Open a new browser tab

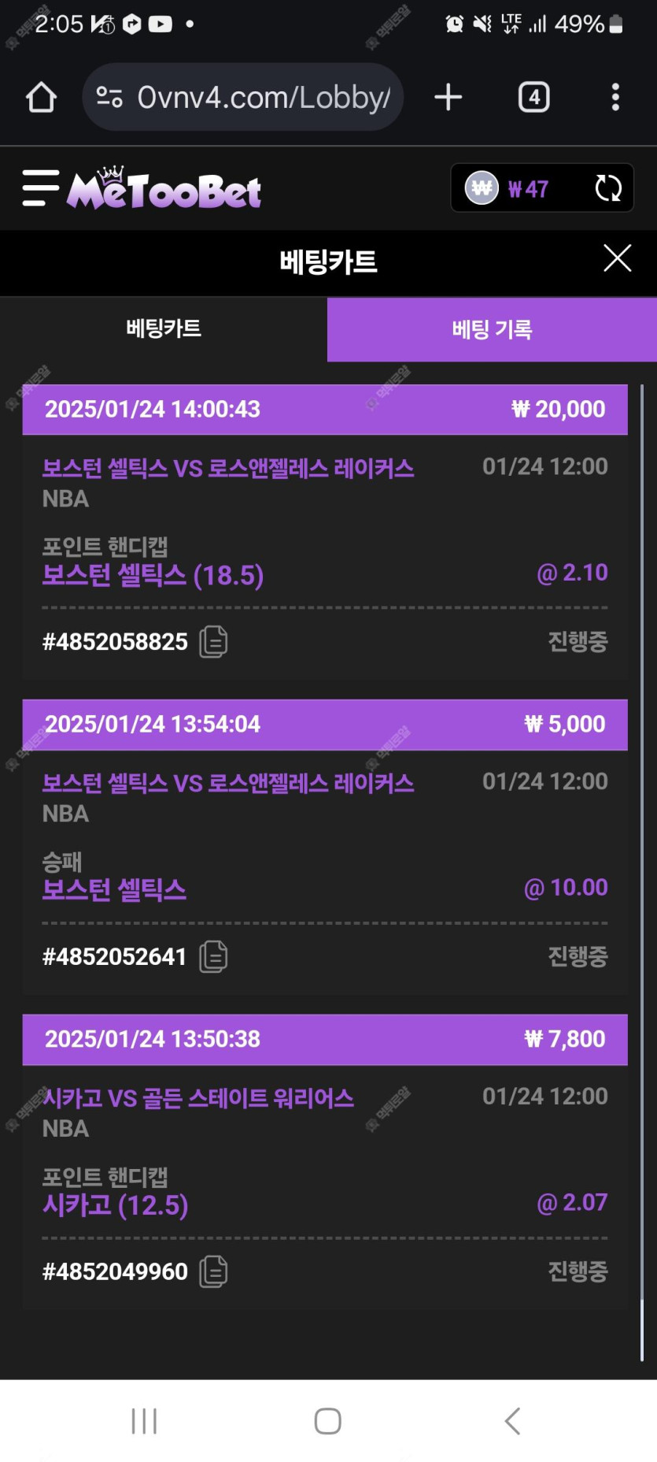click(448, 98)
